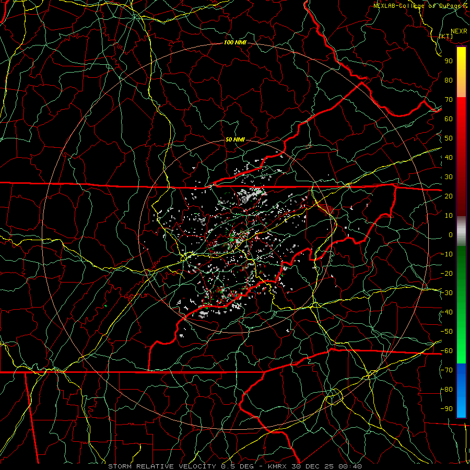This screenshot has height=470, width=470.
Task: Click the positive 30 scale value
Action: click(x=449, y=177)
